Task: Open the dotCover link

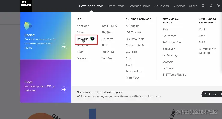Action: 169,49
